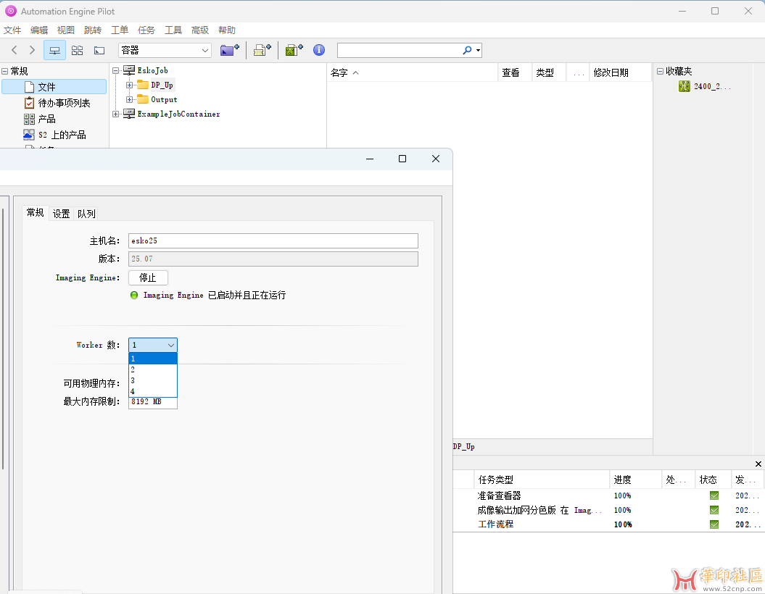765x594 pixels.
Task: Open the 任务 menu
Action: 146,30
